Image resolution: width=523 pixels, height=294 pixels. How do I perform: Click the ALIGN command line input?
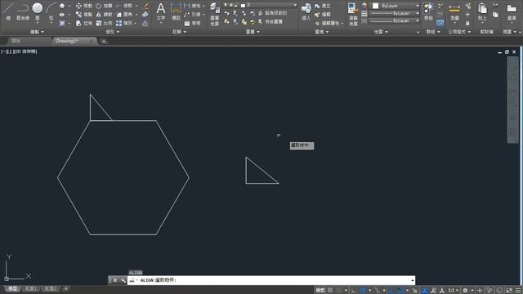point(271,280)
